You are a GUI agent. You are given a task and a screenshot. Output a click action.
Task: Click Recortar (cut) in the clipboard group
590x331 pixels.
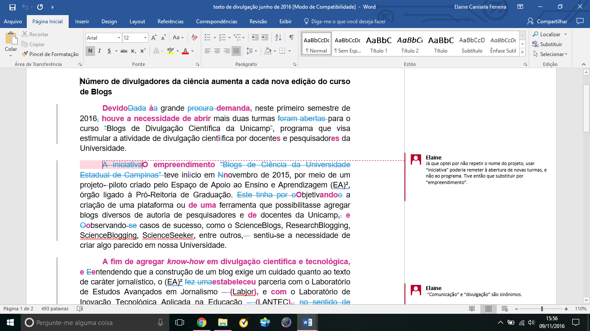(x=35, y=34)
